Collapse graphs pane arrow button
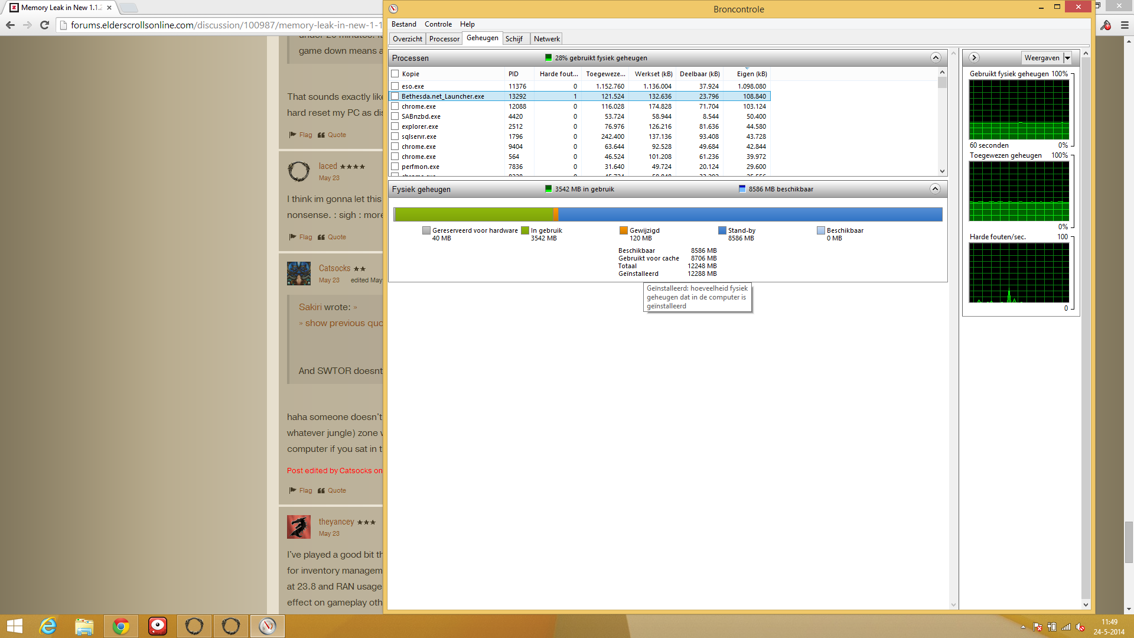Viewport: 1134px width, 638px height. (x=975, y=57)
